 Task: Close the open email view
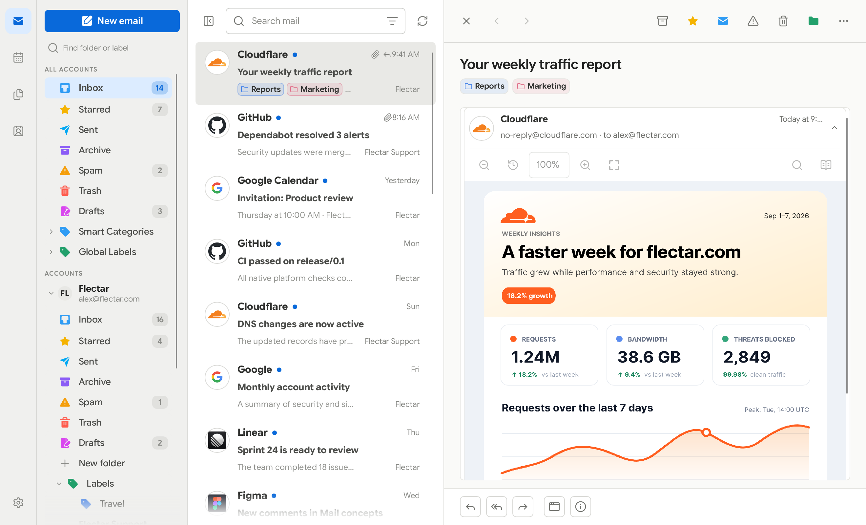[466, 21]
